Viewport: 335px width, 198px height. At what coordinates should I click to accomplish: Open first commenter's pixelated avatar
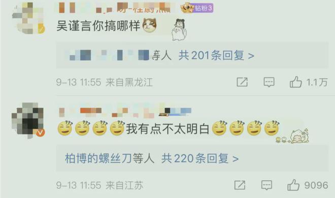pyautogui.click(x=28, y=18)
